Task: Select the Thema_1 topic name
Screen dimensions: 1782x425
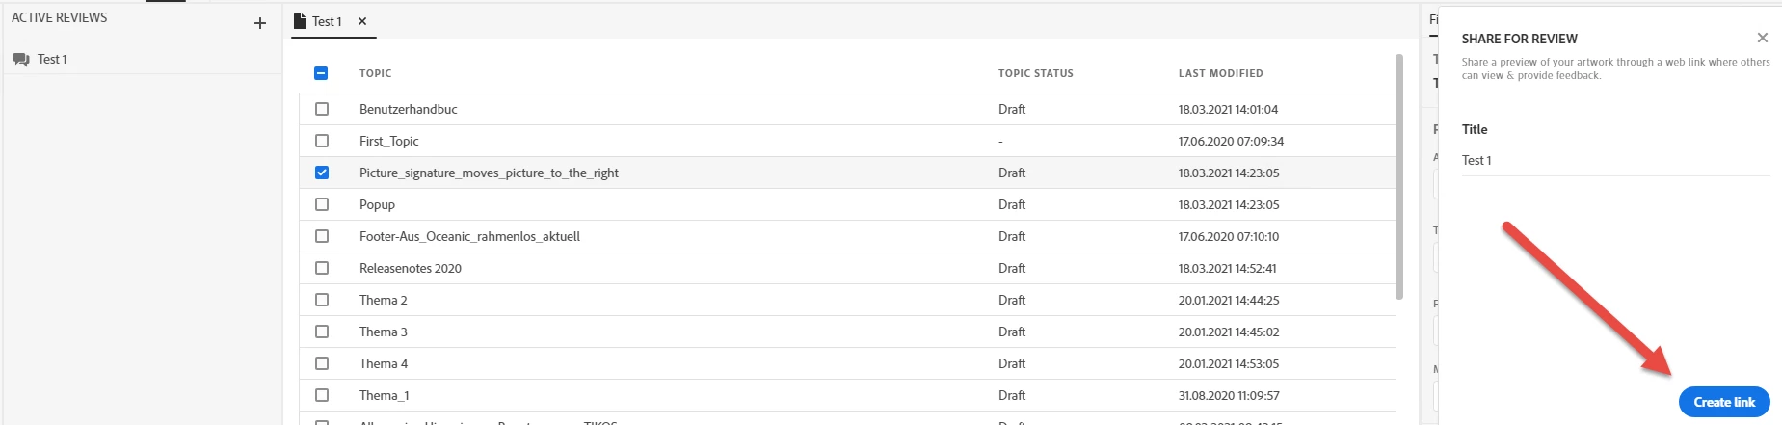Action: (385, 395)
